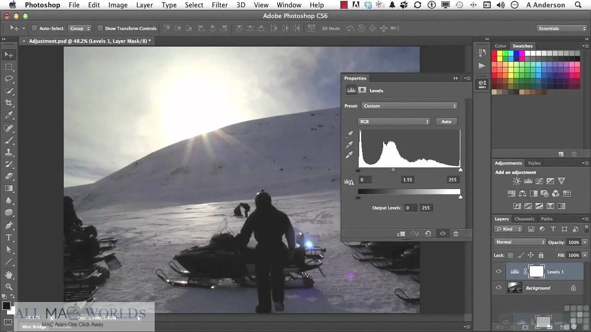The height and width of the screenshot is (332, 591).
Task: Toggle visibility of the Background layer
Action: click(499, 288)
